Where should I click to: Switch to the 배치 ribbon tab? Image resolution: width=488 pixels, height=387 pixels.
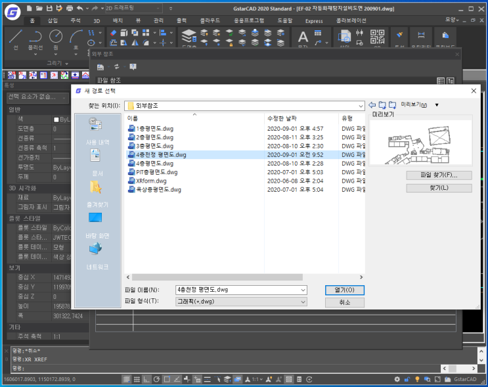pyautogui.click(x=118, y=20)
